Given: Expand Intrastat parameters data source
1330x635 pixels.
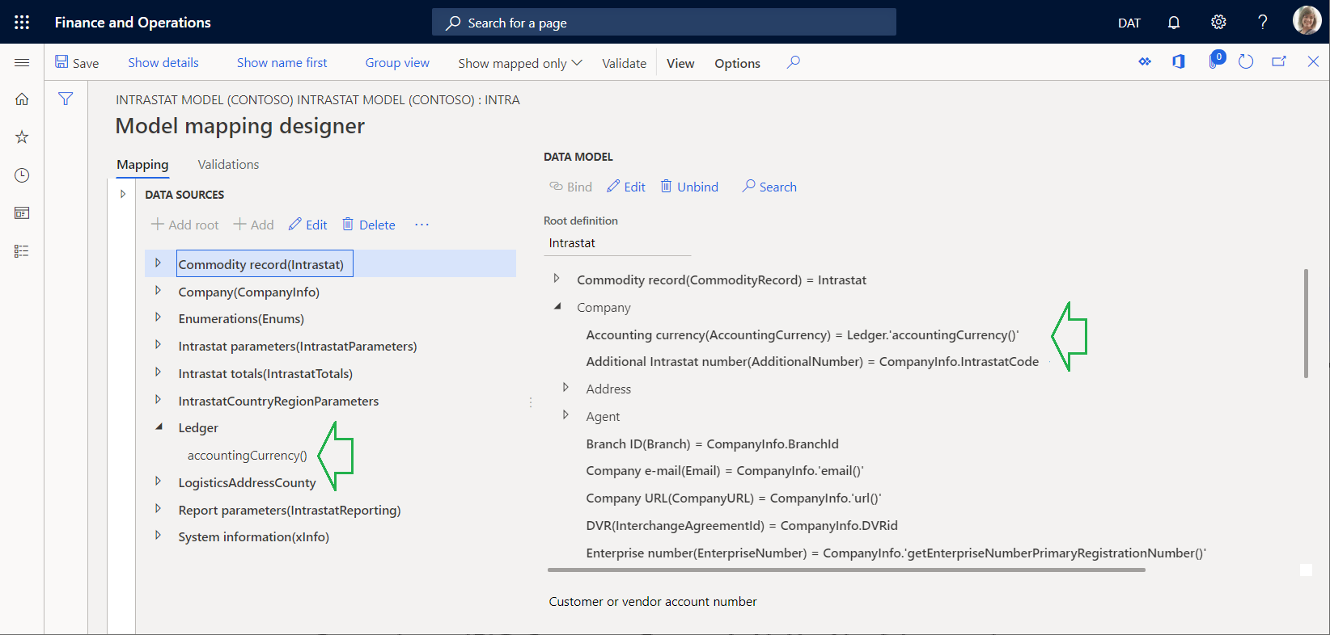Looking at the screenshot, I should pyautogui.click(x=158, y=345).
